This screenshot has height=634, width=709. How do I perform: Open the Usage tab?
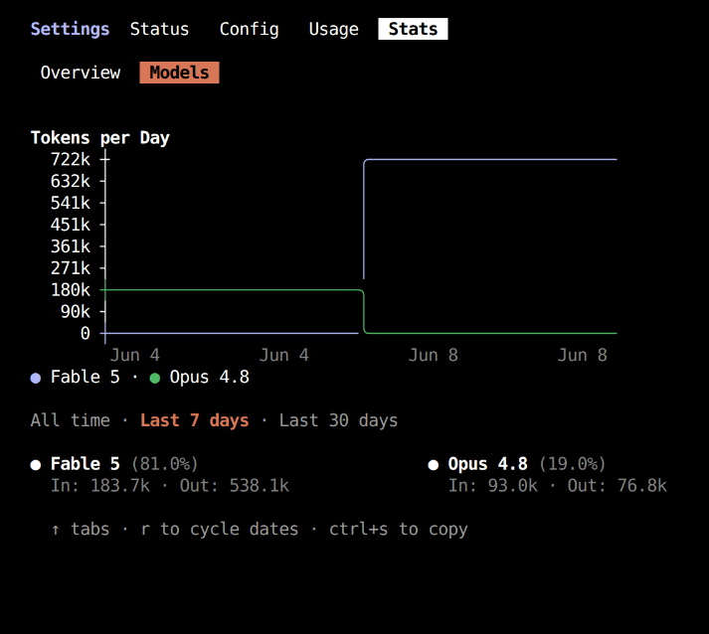pyautogui.click(x=334, y=29)
